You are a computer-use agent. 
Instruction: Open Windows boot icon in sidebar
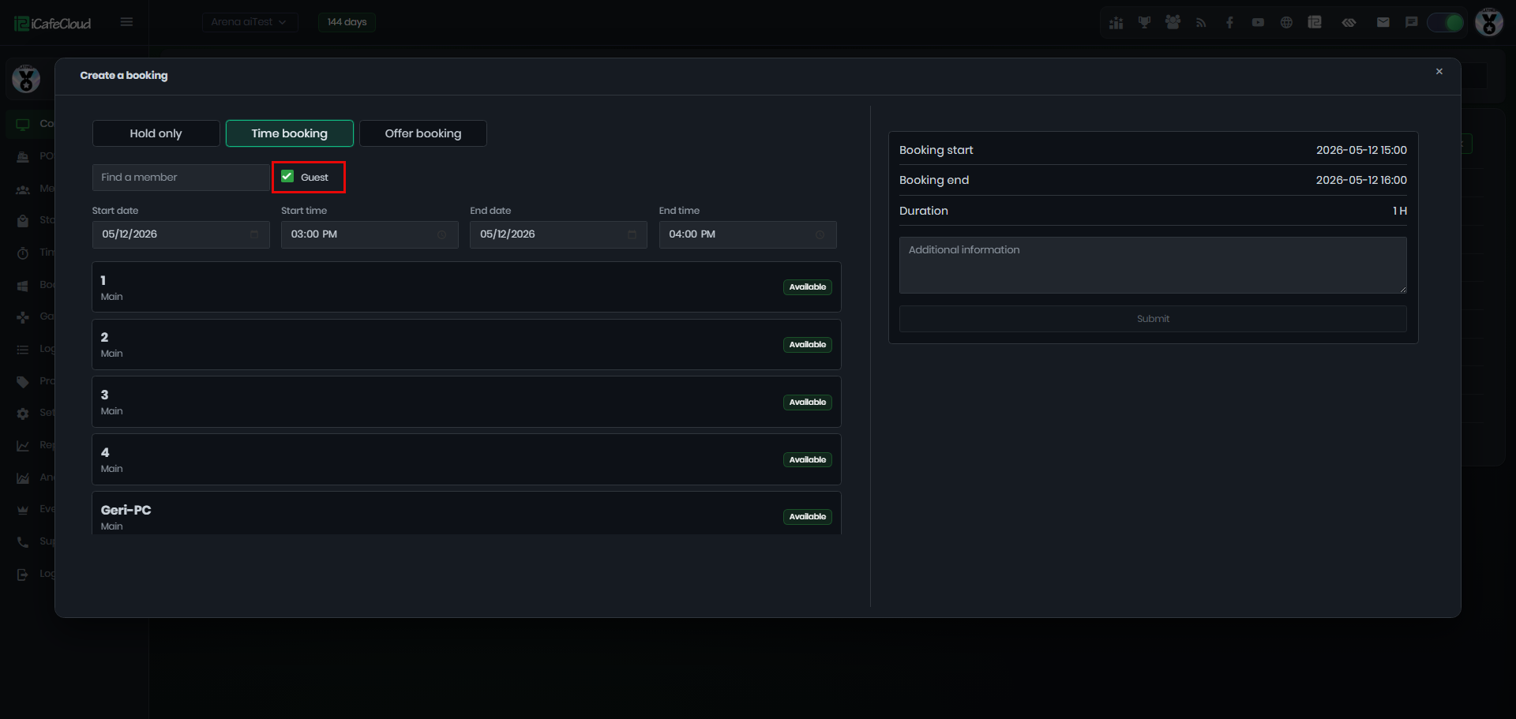click(x=23, y=285)
